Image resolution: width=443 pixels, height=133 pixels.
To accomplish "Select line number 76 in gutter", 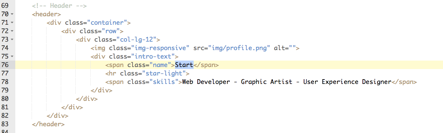I will click(x=5, y=65).
